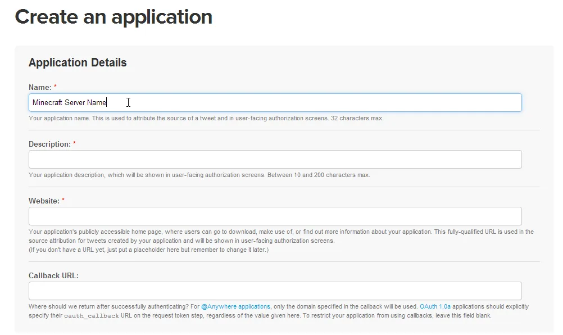Click the 'Callback URL:' label
Viewport: 563px width, 335px height.
tap(53, 275)
